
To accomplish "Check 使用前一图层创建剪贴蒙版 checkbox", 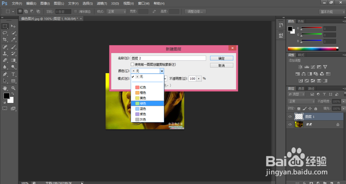I will 133,64.
